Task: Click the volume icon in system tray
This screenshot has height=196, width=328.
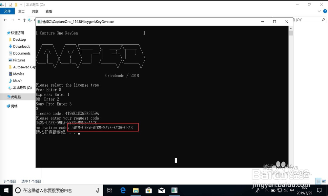Action: coord(286,190)
